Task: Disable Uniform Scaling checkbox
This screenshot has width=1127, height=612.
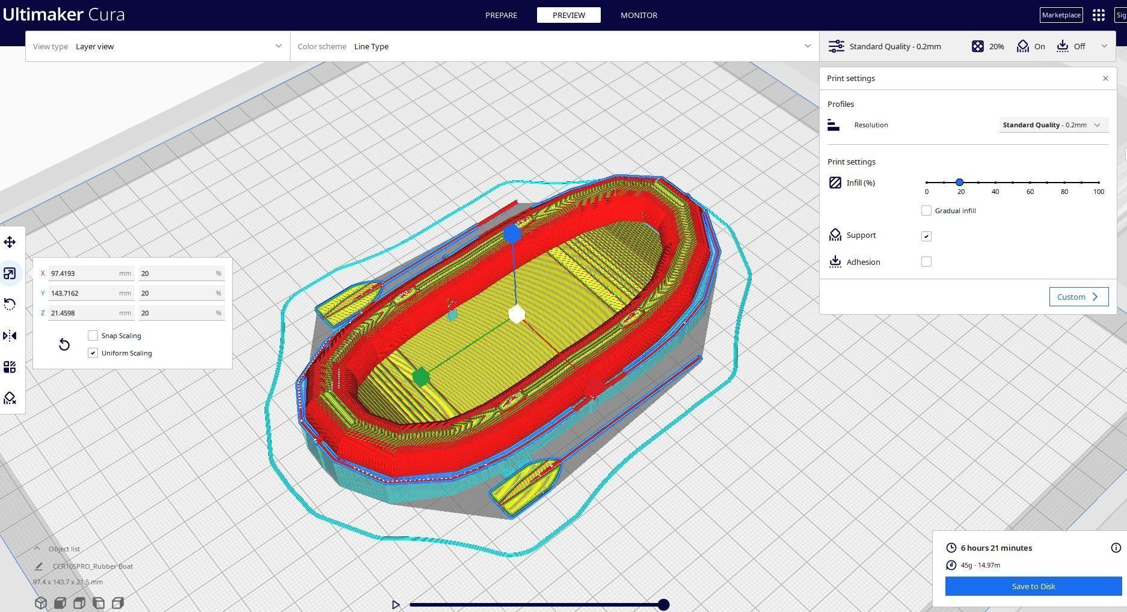Action: tap(93, 353)
